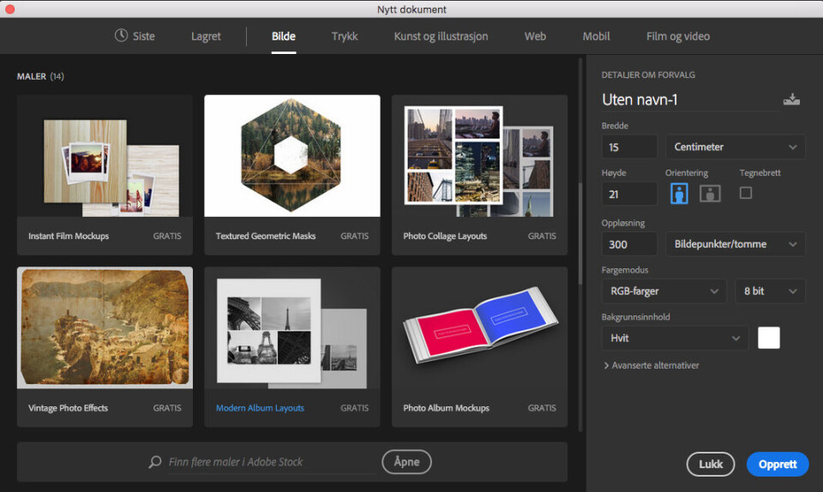Viewport: 823px width, 492px height.
Task: Select landscape orientation icon
Action: click(x=710, y=194)
